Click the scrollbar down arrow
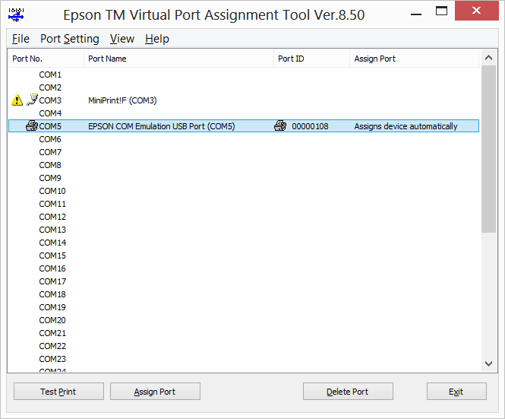505x419 pixels. click(x=488, y=363)
